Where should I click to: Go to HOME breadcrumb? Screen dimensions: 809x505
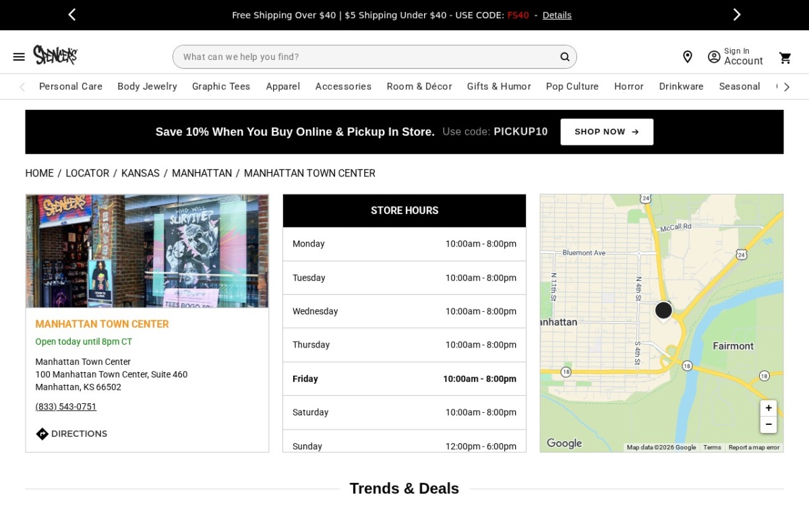[x=39, y=173]
